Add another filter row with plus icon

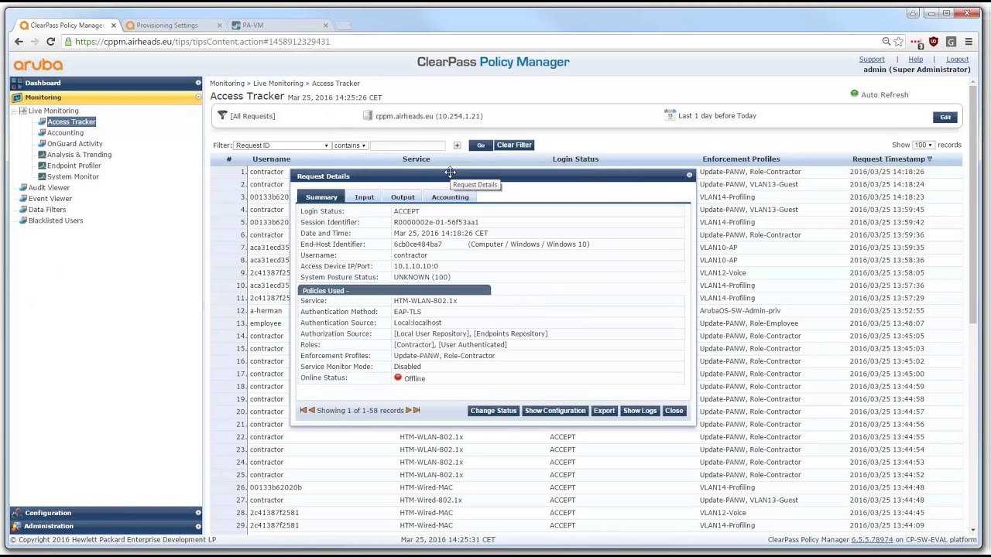tap(457, 145)
